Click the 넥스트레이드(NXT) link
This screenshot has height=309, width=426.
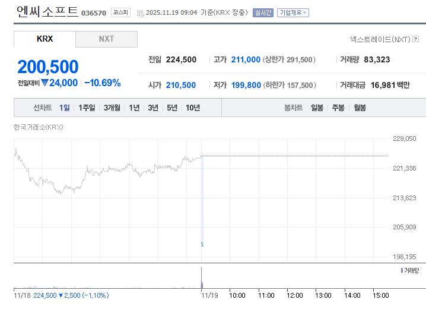[380, 39]
